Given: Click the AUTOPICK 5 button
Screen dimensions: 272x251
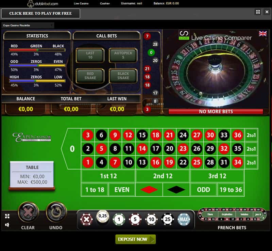Looking at the screenshot, I should 123,55.
